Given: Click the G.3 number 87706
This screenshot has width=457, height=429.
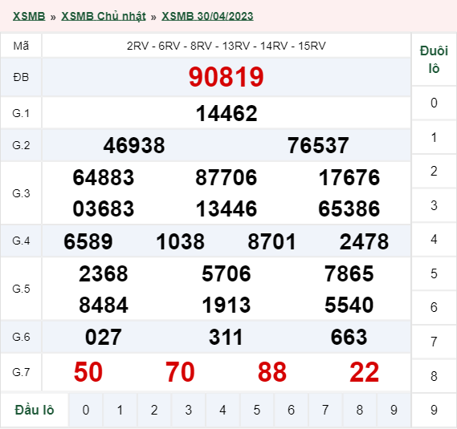Looking at the screenshot, I should (x=226, y=177).
